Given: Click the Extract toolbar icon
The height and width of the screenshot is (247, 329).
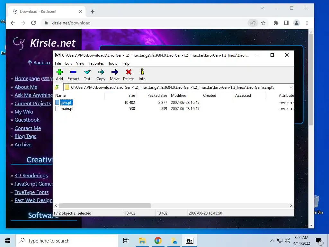Looking at the screenshot, I should pos(73,72).
